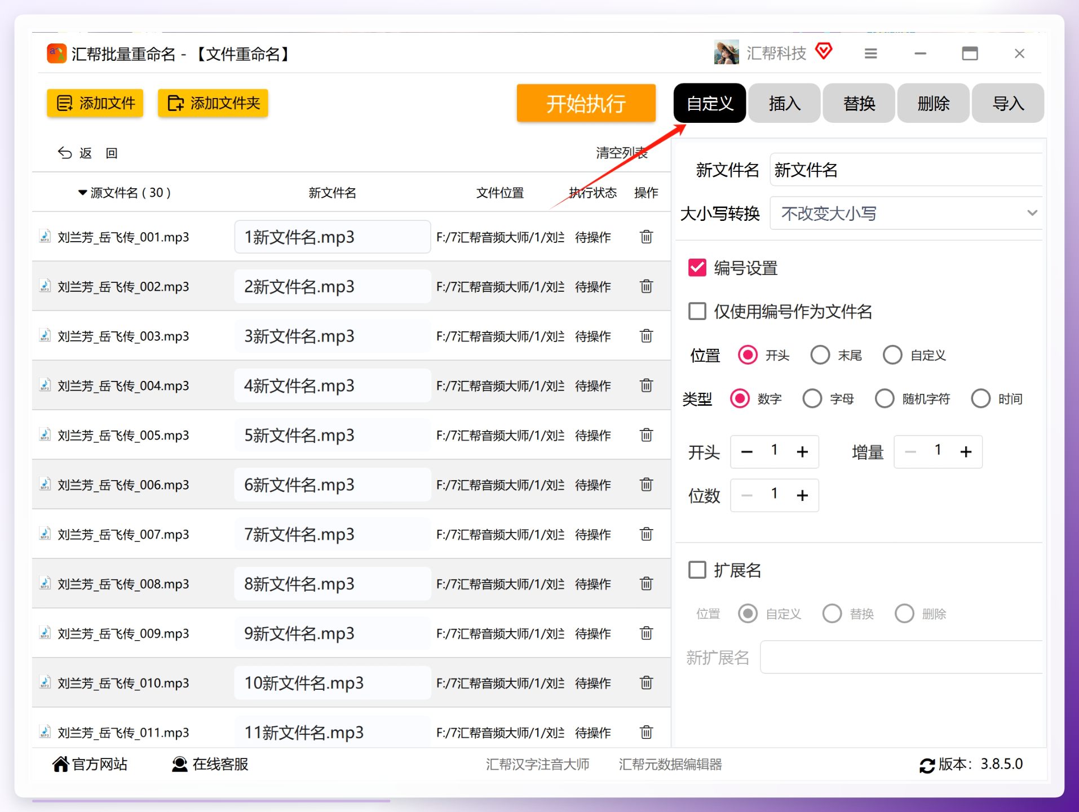Click the red VIP diamond icon

pos(824,51)
